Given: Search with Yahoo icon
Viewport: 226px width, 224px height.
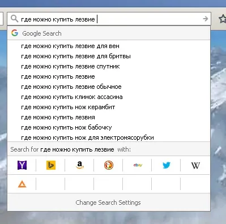Looking at the screenshot, I should 22,165.
